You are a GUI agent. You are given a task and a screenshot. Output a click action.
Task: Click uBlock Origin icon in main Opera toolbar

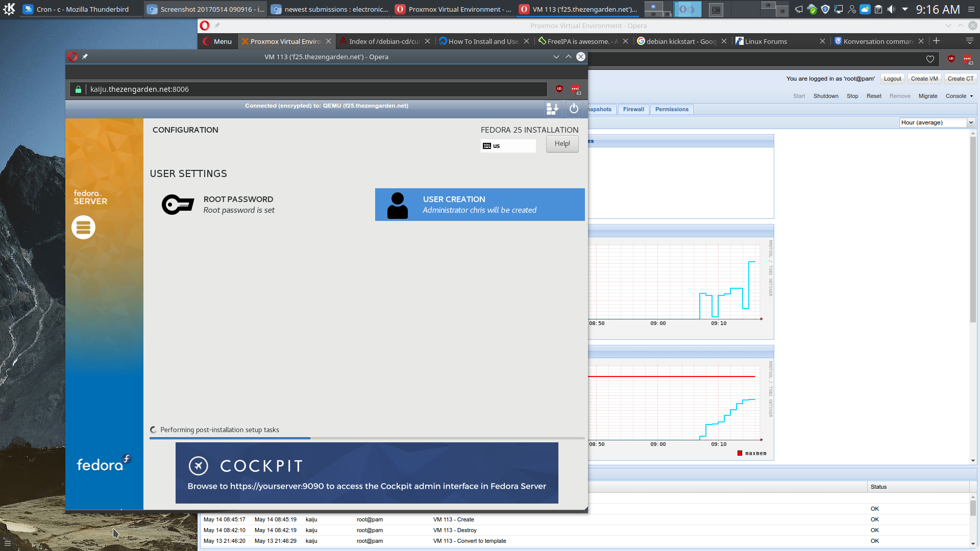(951, 59)
